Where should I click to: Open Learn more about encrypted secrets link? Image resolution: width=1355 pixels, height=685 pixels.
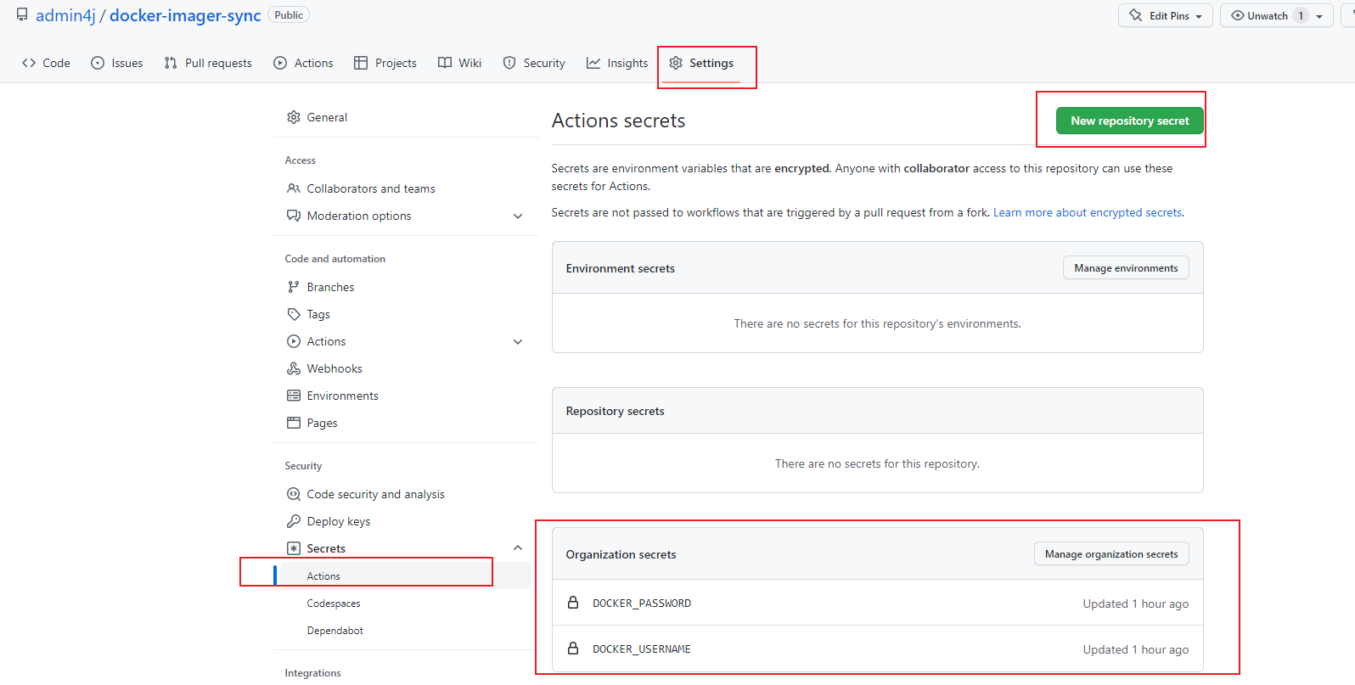coord(1088,212)
